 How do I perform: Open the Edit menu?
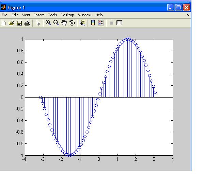15,15
